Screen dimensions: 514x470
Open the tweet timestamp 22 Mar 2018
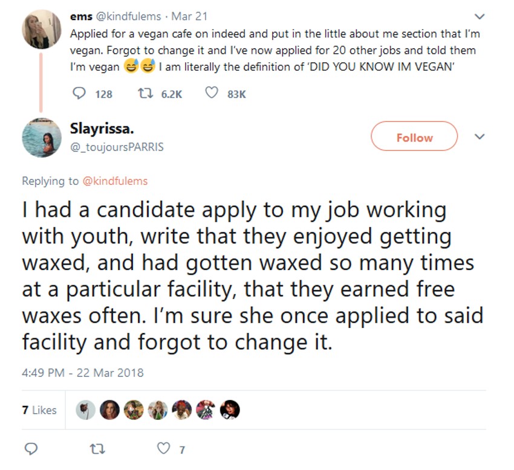[x=83, y=372]
